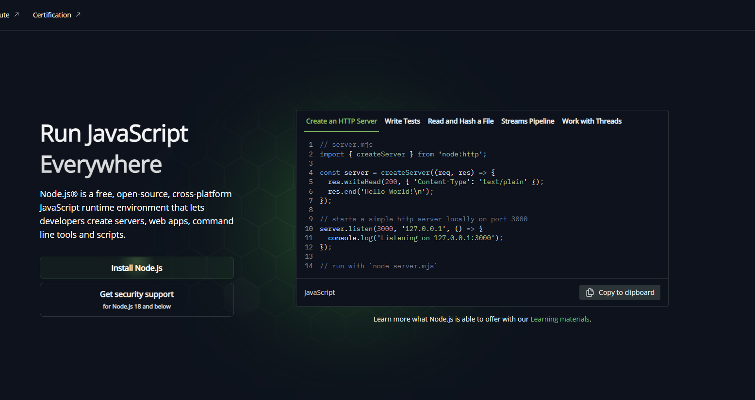The width and height of the screenshot is (755, 400).
Task: Open the Read and Hash a File tab
Action: [460, 121]
